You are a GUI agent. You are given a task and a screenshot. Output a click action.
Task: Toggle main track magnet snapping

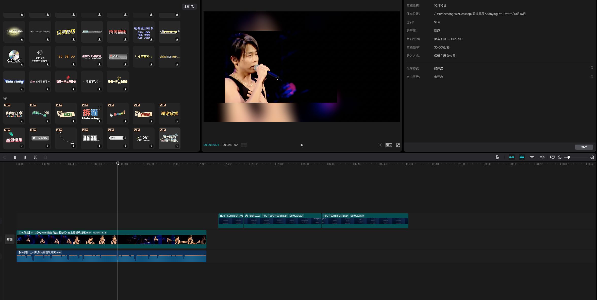(x=512, y=157)
